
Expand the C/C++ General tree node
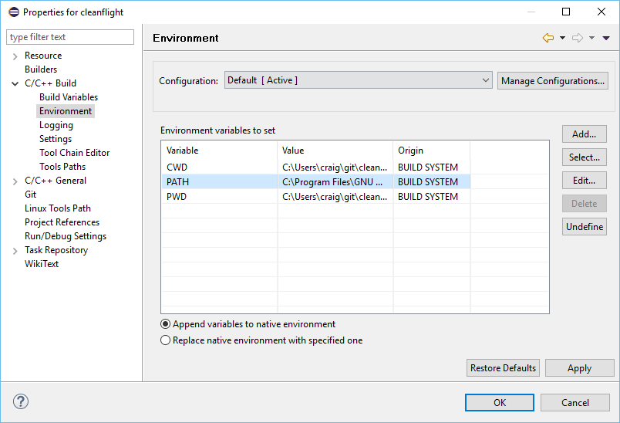[15, 181]
